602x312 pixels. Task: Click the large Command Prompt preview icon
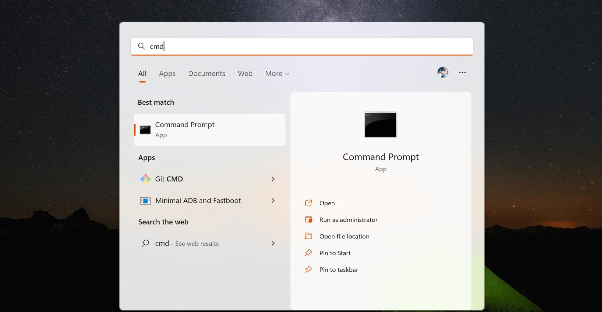pyautogui.click(x=381, y=125)
